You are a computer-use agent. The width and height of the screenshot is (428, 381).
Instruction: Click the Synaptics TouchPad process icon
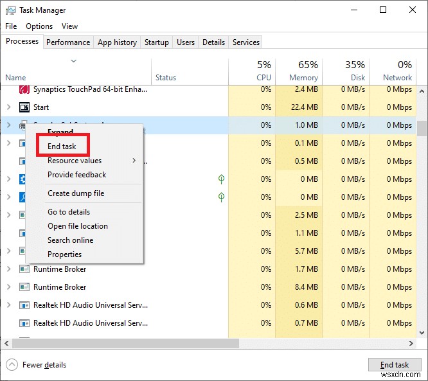point(24,90)
